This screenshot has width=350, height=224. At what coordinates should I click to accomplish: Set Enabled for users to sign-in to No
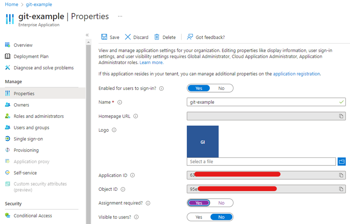221,88
